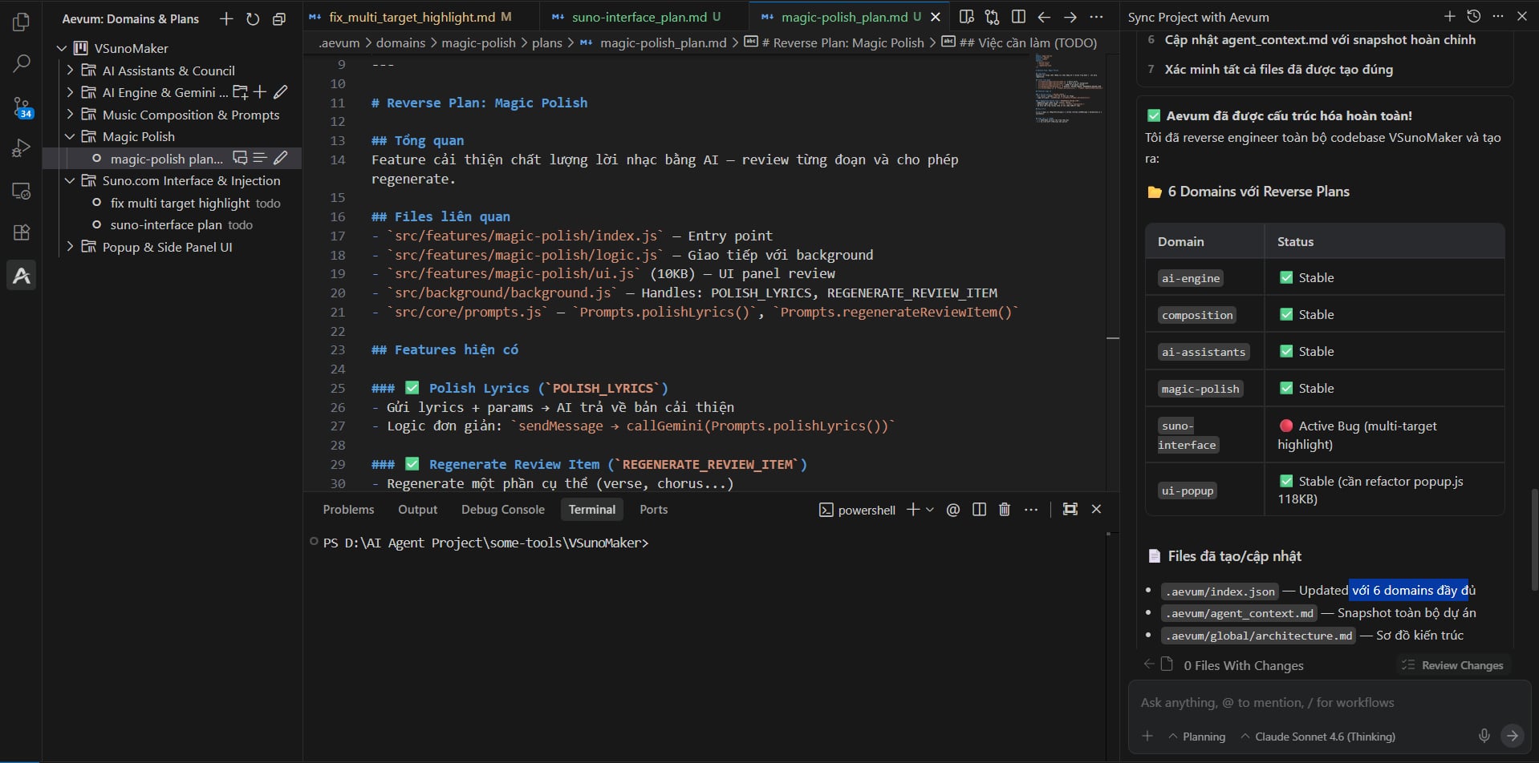Open the Planning mode selector
The image size is (1539, 763).
tap(1196, 737)
